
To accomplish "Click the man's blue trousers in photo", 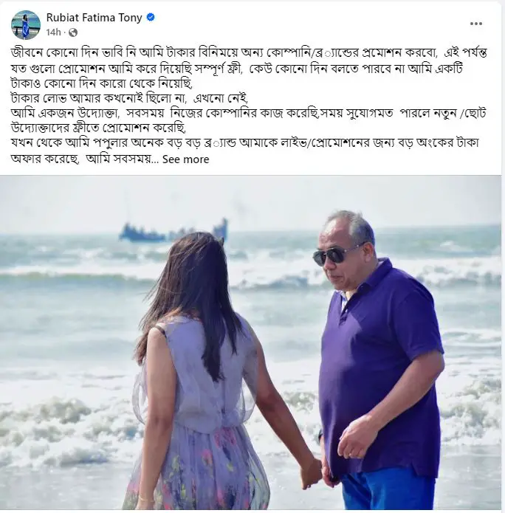I will tap(390, 489).
